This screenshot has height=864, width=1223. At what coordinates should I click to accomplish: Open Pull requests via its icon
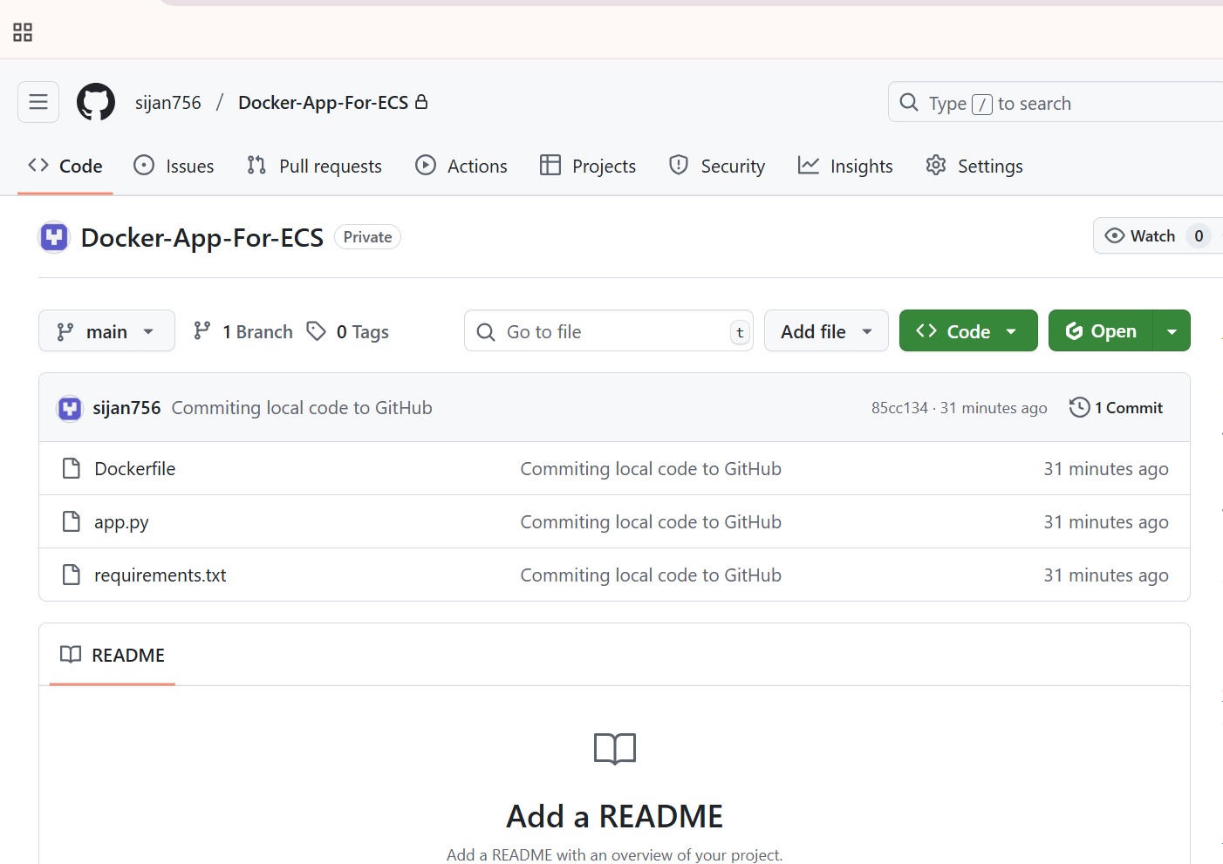[x=256, y=165]
